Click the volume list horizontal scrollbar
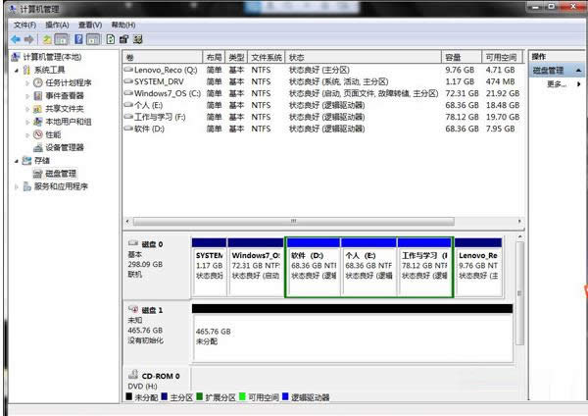Image resolution: width=588 pixels, height=416 pixels. pos(294,221)
